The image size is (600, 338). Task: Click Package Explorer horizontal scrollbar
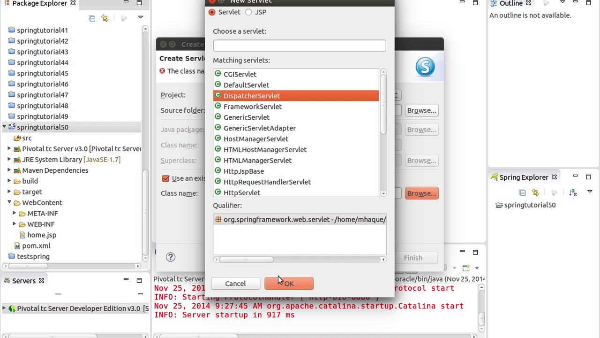coord(27,266)
